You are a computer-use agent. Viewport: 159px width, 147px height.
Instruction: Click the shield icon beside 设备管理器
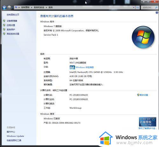4,21
